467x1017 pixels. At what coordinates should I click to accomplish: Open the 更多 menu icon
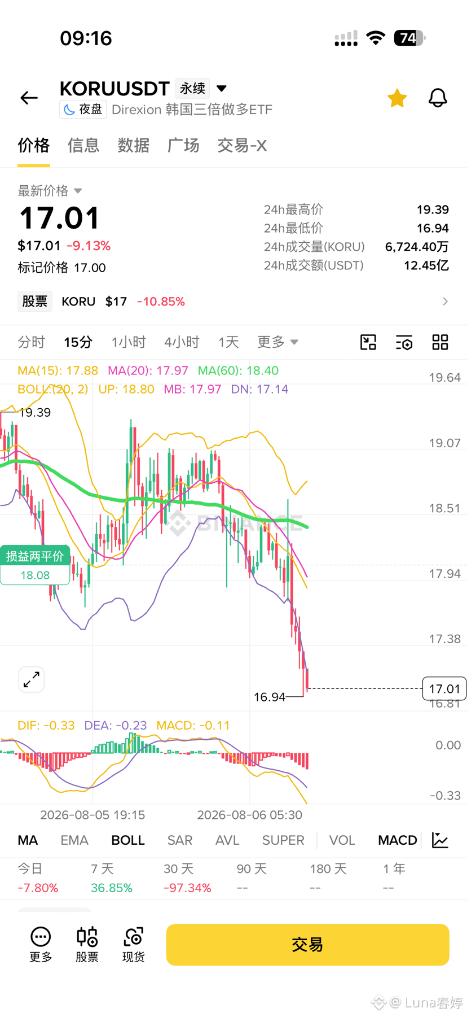(41, 945)
